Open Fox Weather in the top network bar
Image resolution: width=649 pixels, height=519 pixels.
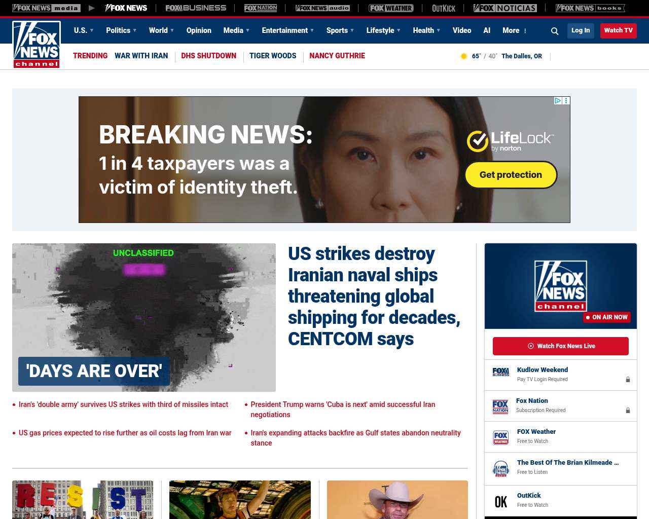click(x=391, y=8)
